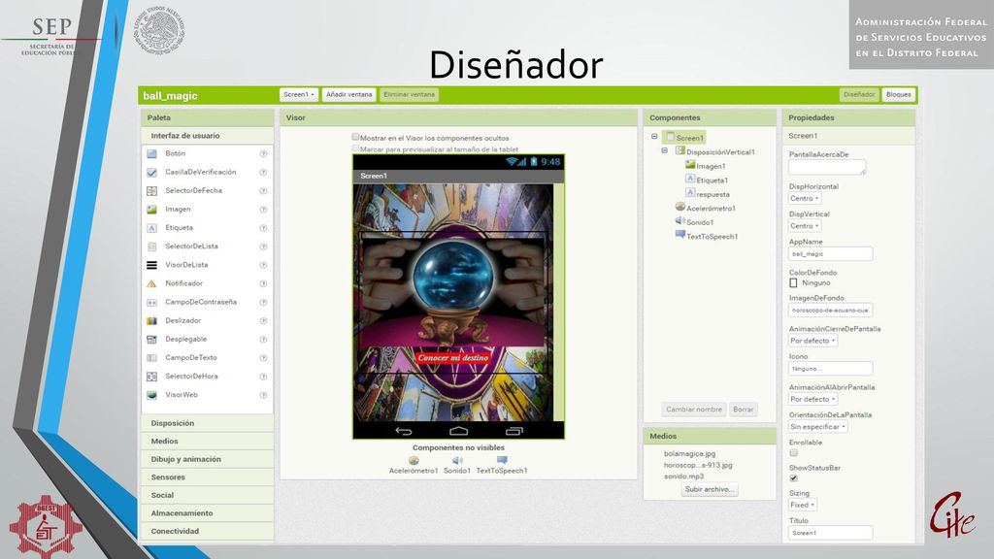Viewport: 994px width, 559px height.
Task: Expand the Social palette section
Action: click(x=208, y=496)
